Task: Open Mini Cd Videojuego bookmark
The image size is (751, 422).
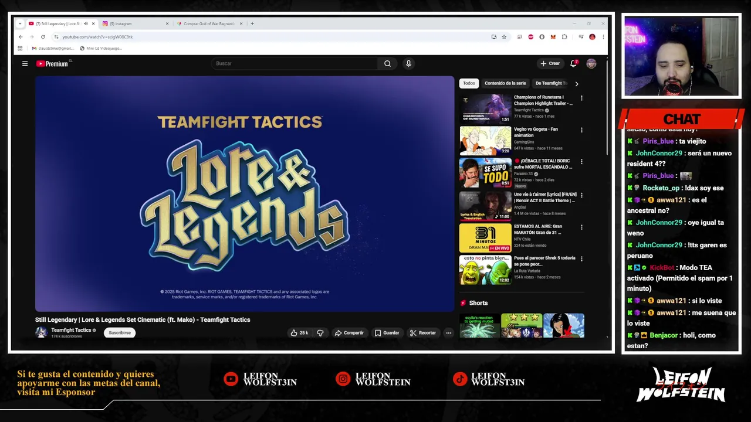Action: click(101, 48)
